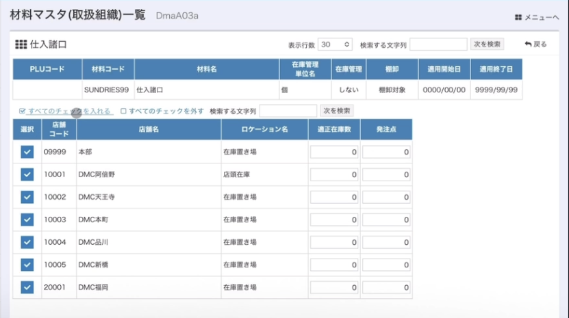Image resolution: width=569 pixels, height=318 pixels.
Task: Click the store list search text field
Action: click(x=288, y=111)
